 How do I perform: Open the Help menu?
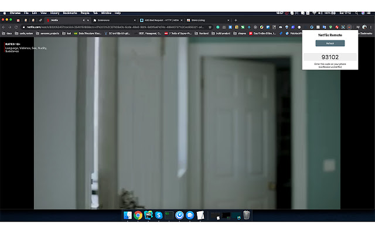click(x=118, y=13)
